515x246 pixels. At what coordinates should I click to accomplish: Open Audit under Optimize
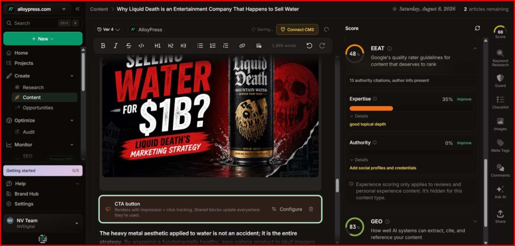click(x=29, y=132)
